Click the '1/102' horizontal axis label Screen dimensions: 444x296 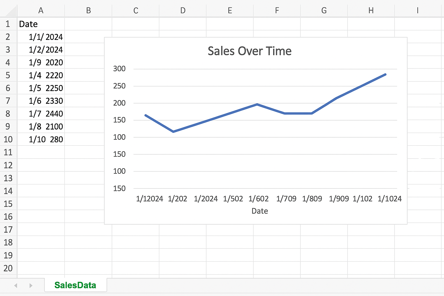pyautogui.click(x=362, y=199)
